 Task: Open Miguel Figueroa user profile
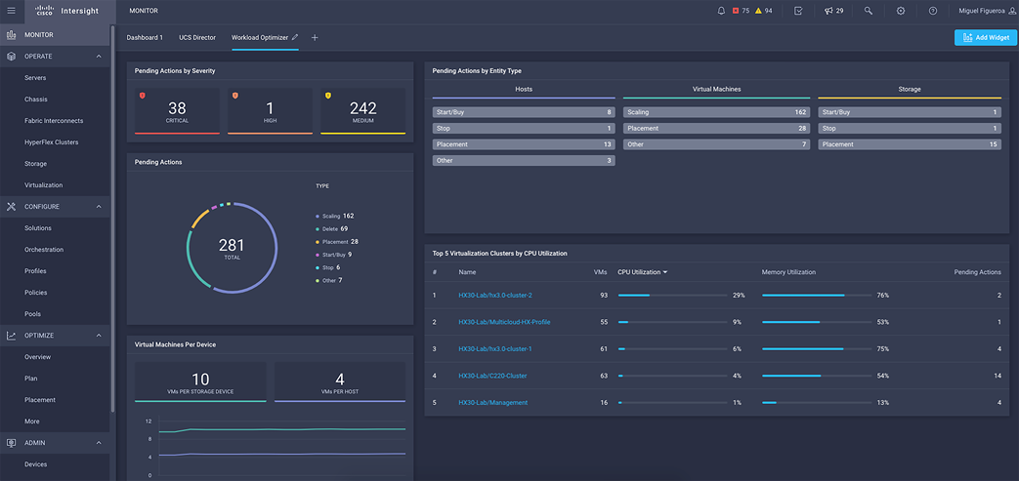(x=989, y=11)
